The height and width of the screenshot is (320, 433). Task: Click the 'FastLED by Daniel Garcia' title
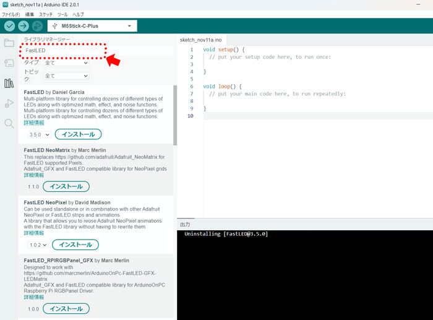coord(54,92)
